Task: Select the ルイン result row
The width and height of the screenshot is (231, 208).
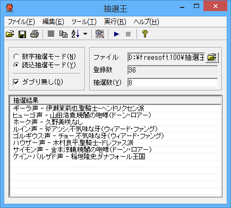Action: point(116,129)
